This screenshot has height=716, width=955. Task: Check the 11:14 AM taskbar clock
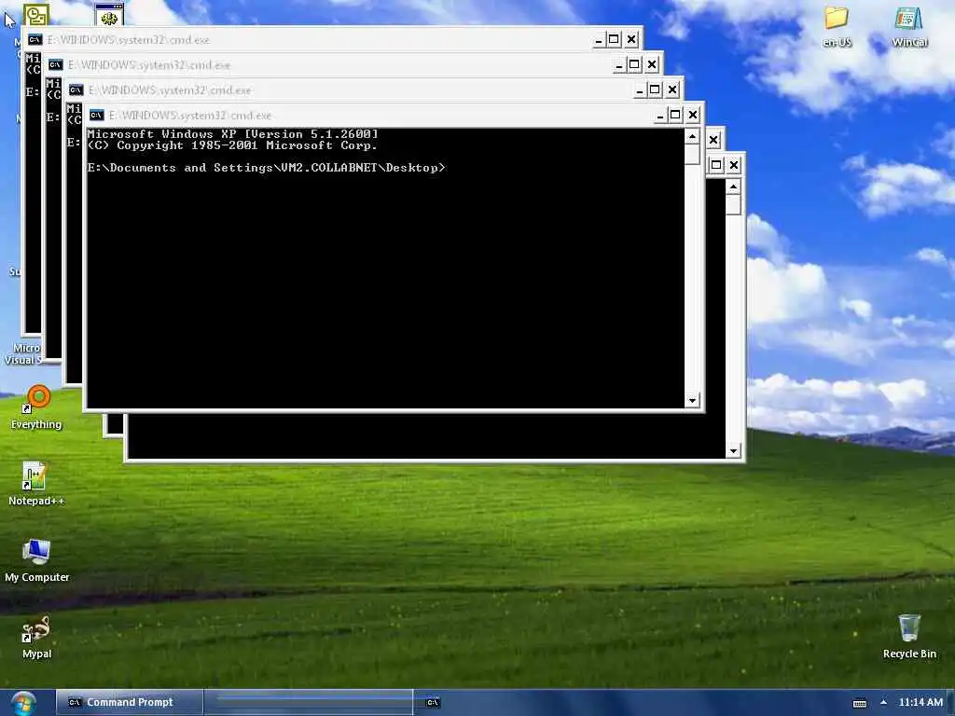pos(920,702)
